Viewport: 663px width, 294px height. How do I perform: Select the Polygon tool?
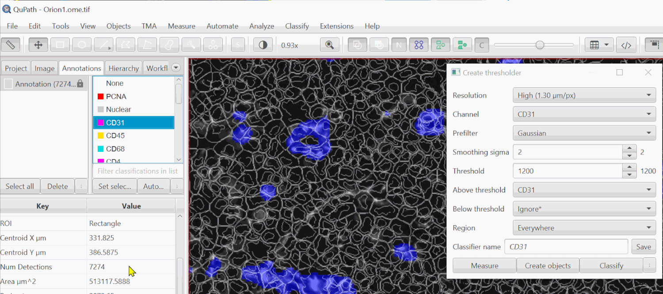tap(126, 45)
